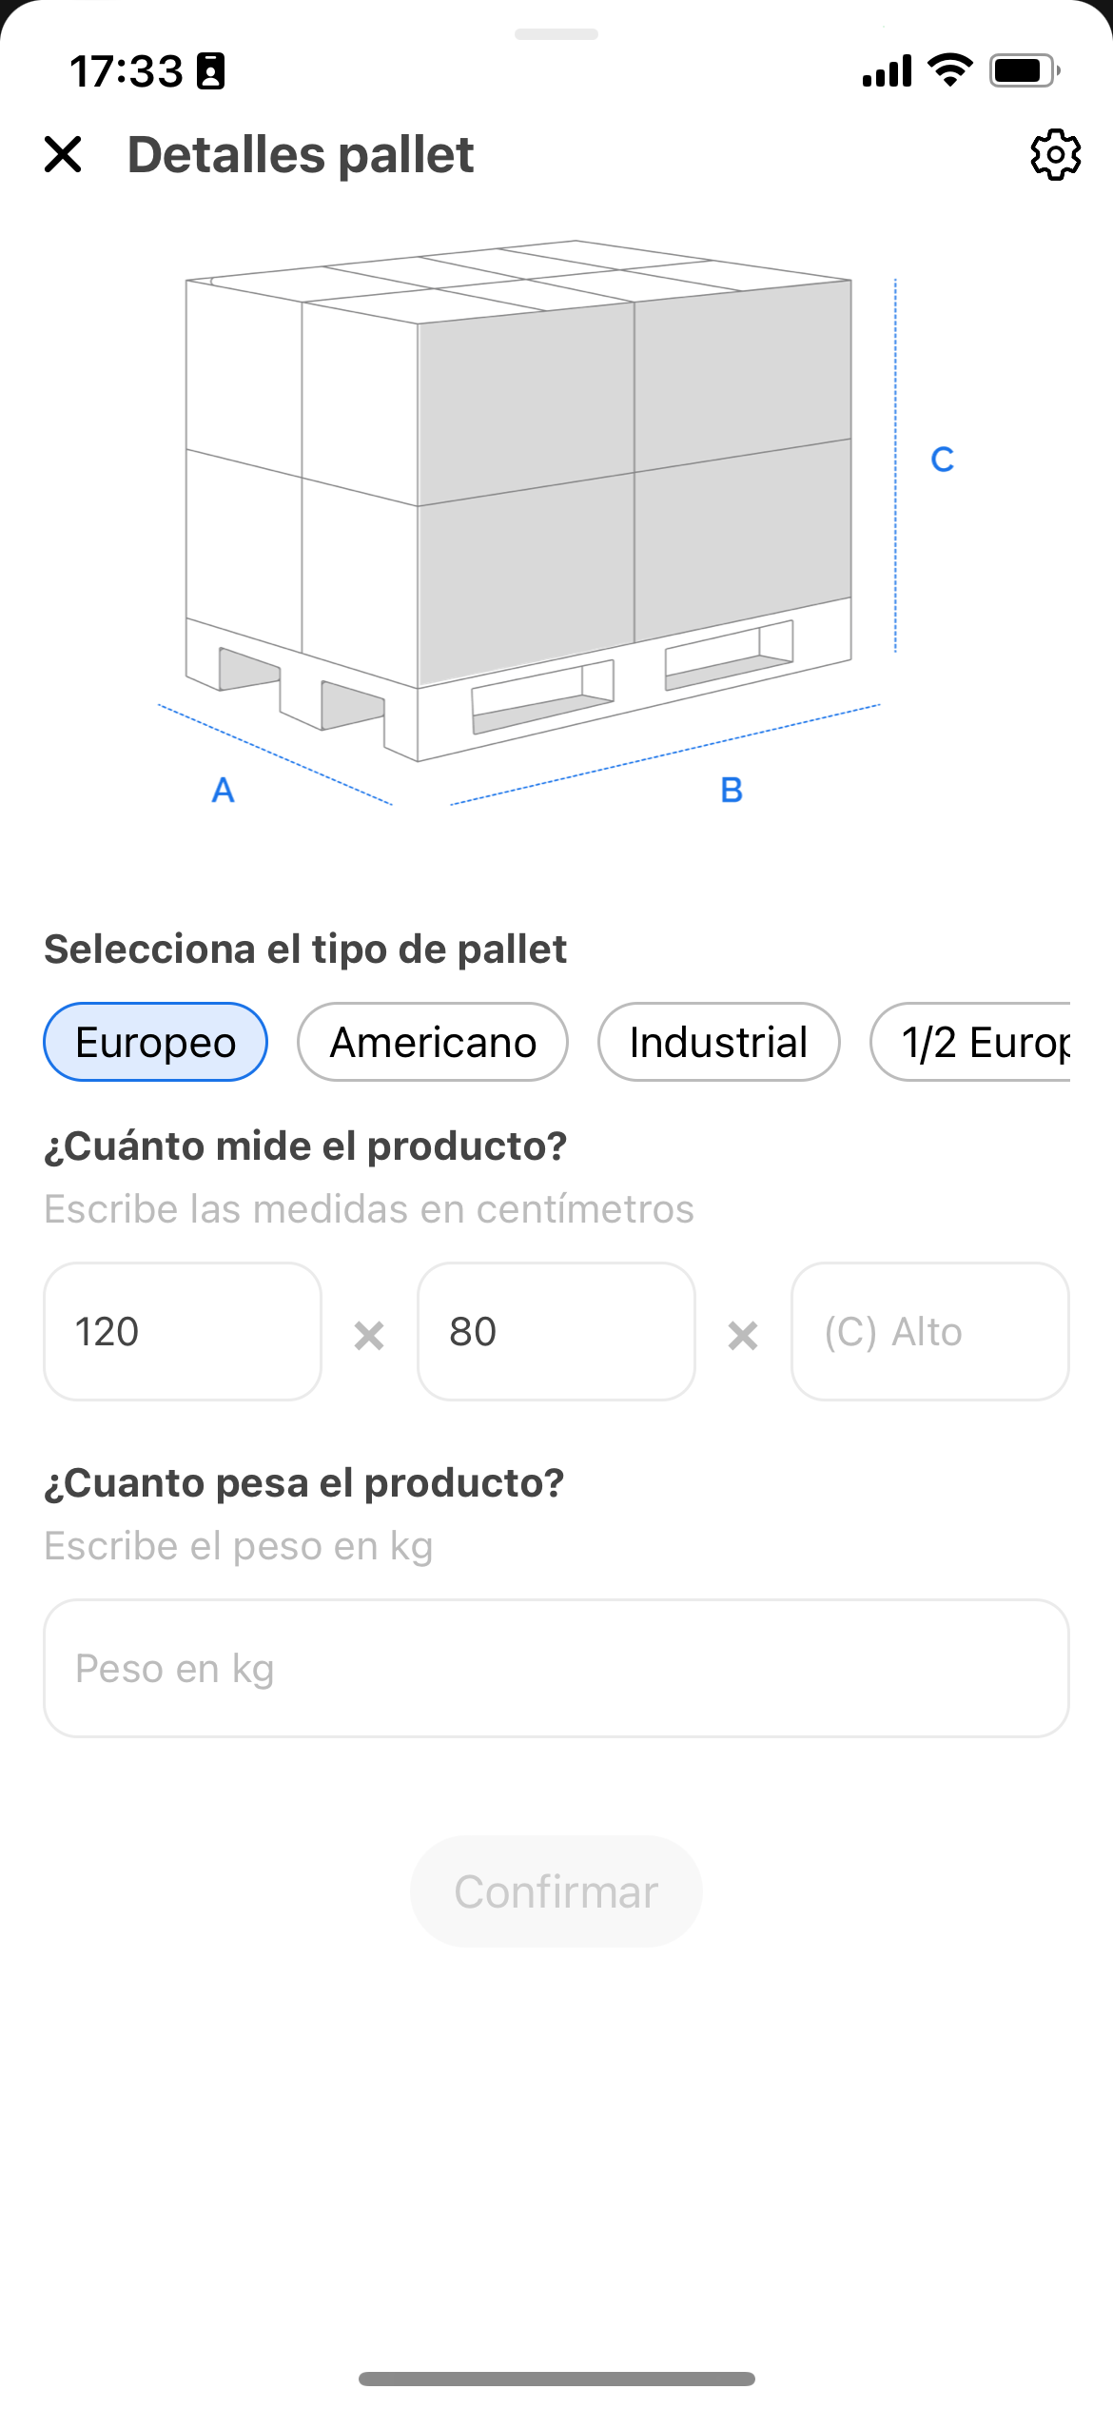1113x2409 pixels.
Task: Edit the length field showing 80
Action: 556,1331
